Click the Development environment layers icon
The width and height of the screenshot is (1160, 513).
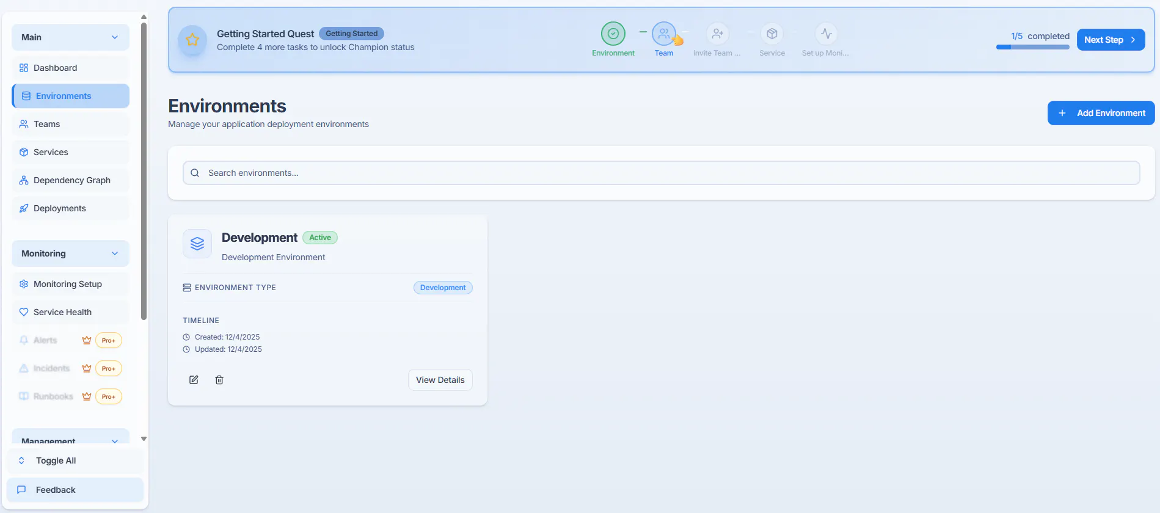(x=197, y=244)
